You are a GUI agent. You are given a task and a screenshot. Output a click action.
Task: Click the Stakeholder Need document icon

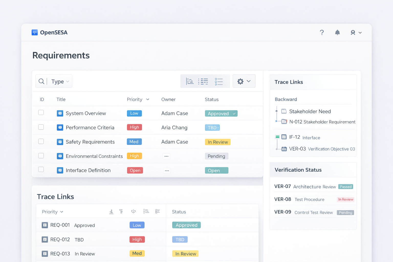click(284, 111)
